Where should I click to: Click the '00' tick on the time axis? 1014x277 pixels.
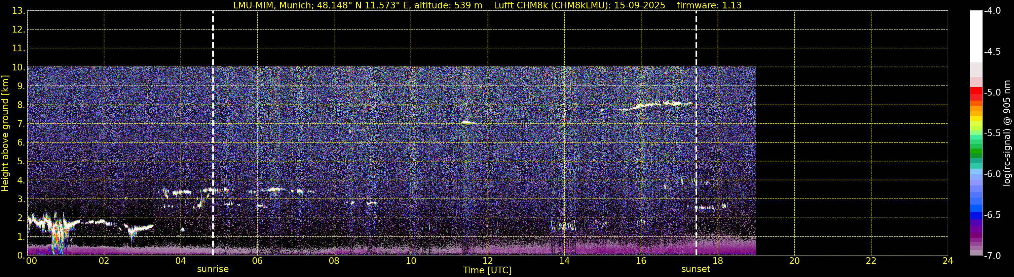(31, 261)
